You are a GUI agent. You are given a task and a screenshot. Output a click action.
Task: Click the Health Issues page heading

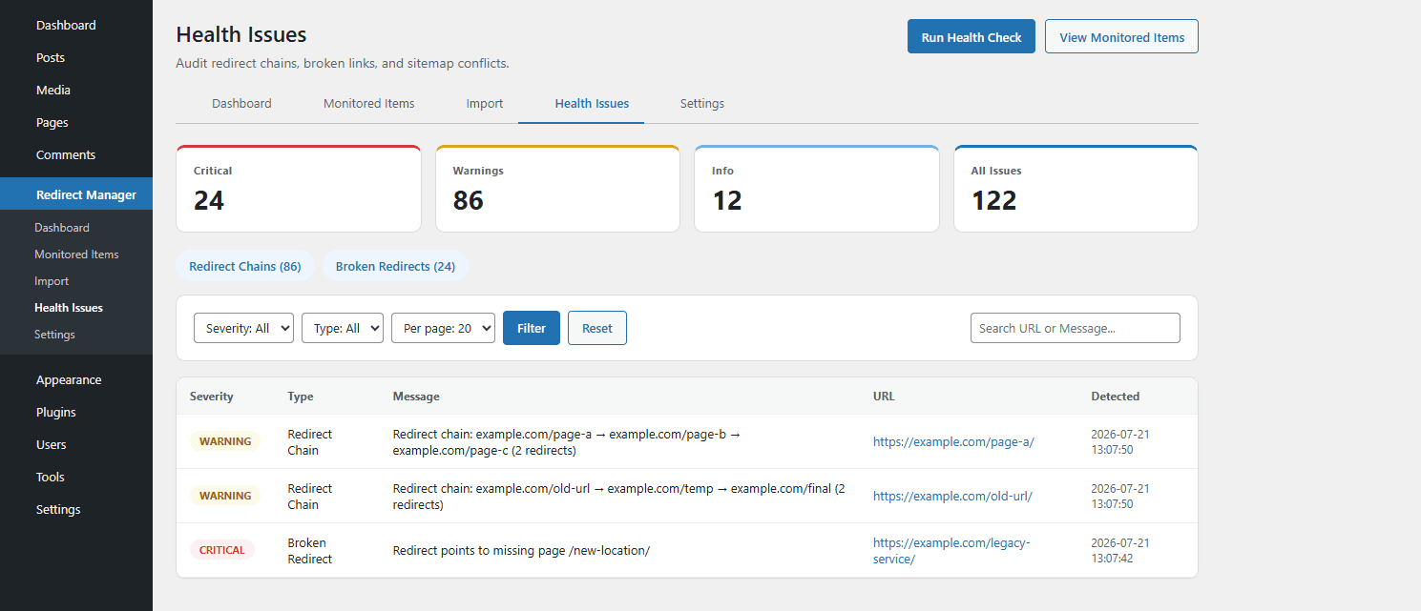[241, 35]
